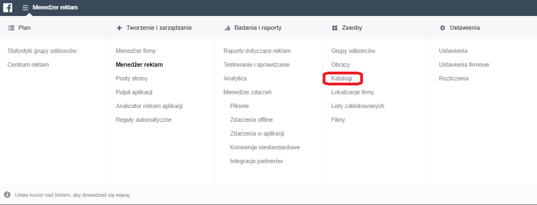Click the Tworzenie i zarządzanie header

click(159, 28)
